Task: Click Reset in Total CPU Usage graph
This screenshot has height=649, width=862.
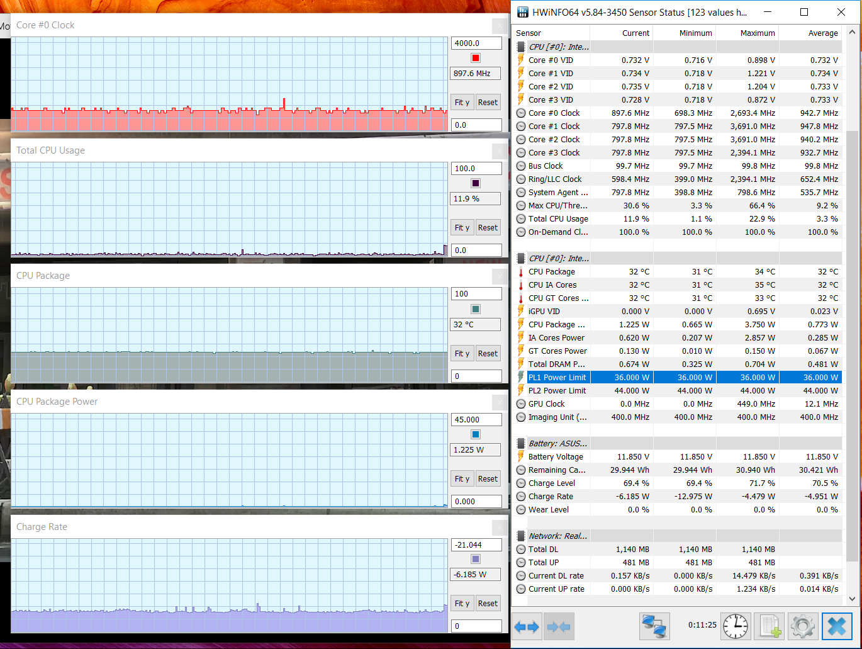Action: point(488,228)
